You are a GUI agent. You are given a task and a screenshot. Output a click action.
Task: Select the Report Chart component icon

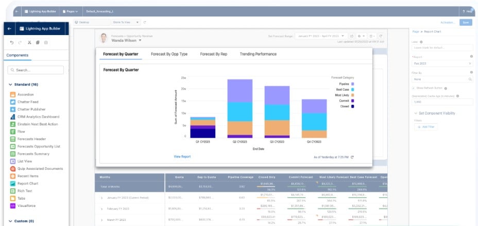tap(12, 184)
